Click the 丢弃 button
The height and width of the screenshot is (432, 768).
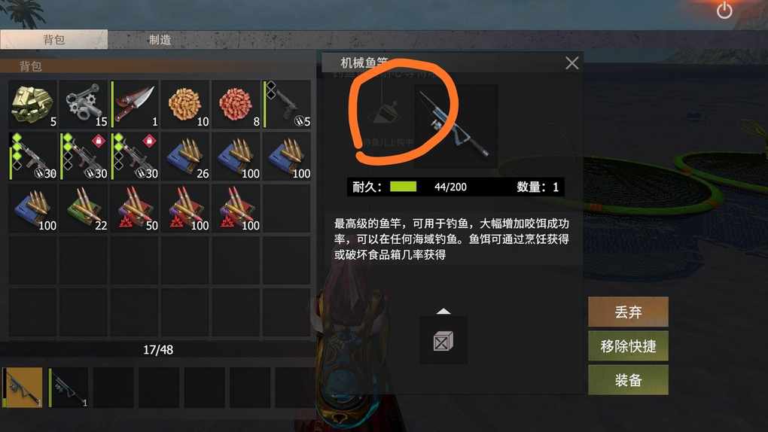pos(628,312)
